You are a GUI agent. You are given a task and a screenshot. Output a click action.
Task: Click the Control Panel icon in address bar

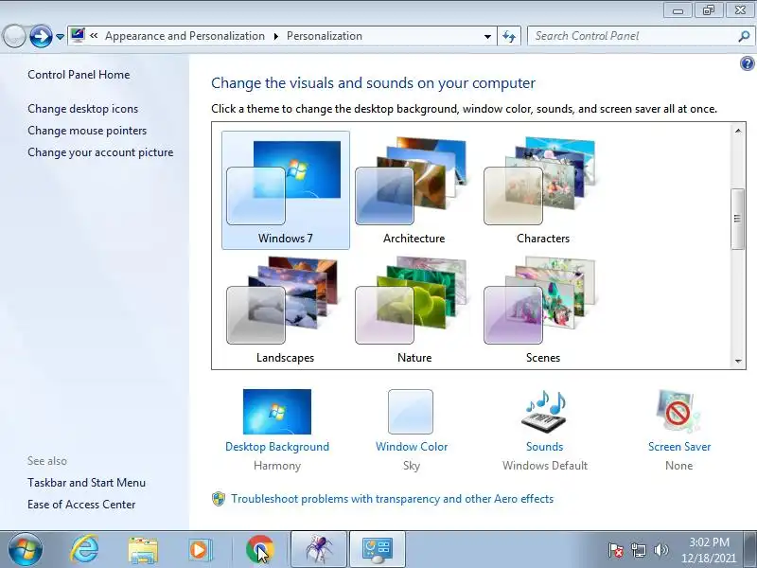pos(78,36)
